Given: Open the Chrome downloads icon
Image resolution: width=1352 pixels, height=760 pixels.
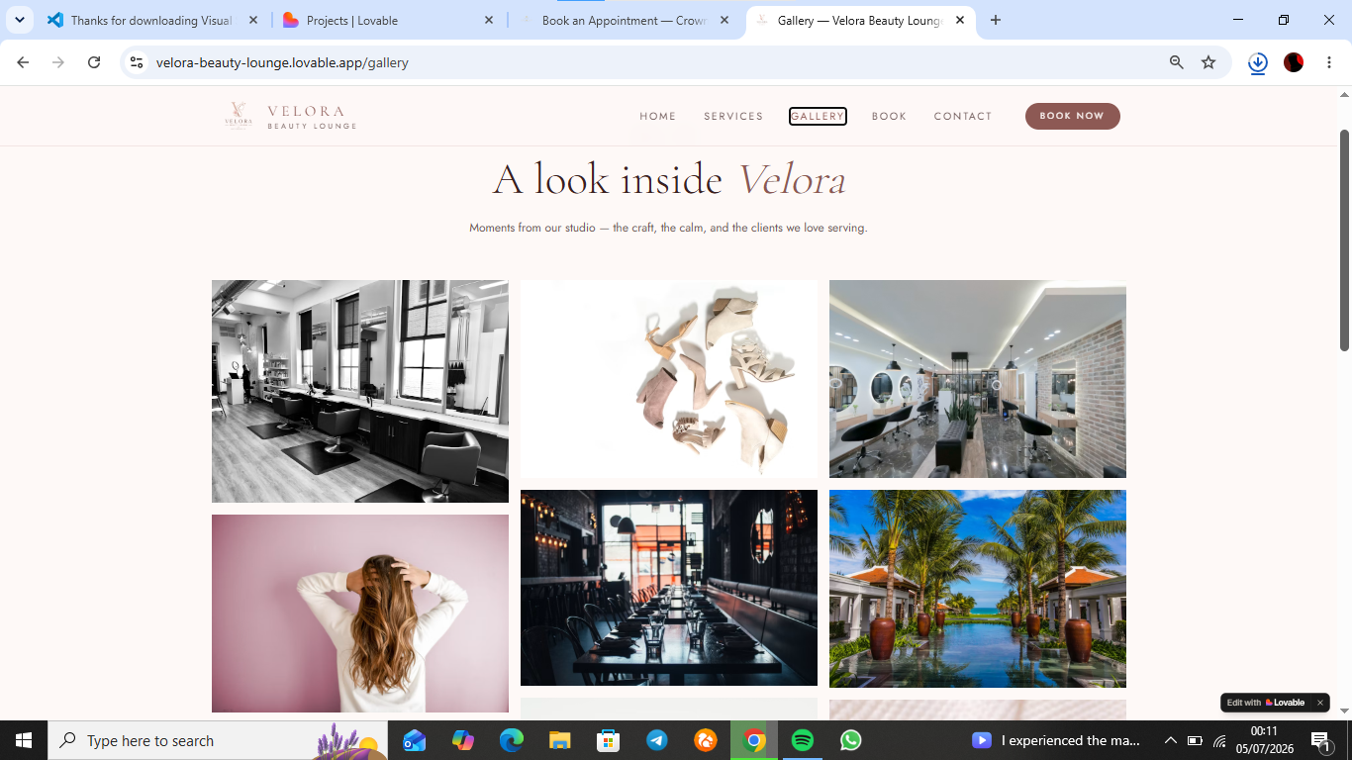Looking at the screenshot, I should tap(1258, 62).
